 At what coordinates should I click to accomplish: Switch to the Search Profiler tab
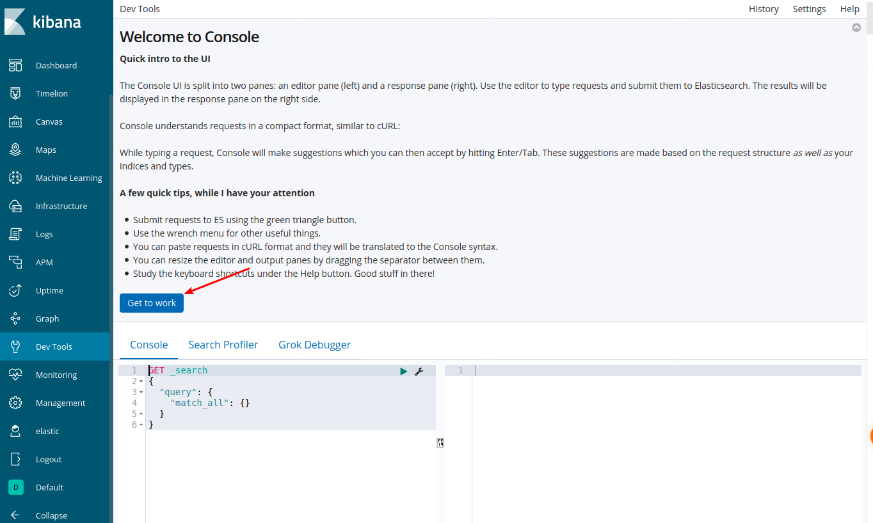(223, 345)
